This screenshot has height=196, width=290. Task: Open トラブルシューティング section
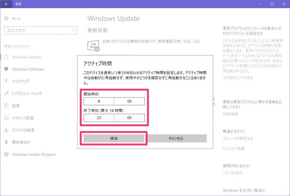coord(26,94)
